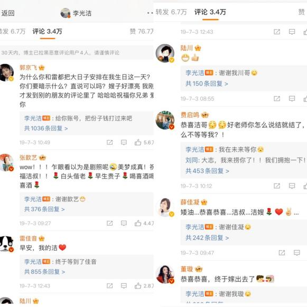Image resolution: width=307 pixels, height=307 pixels.
Task: Switch to 转发 6.7万 tab on left
Action: point(13,31)
